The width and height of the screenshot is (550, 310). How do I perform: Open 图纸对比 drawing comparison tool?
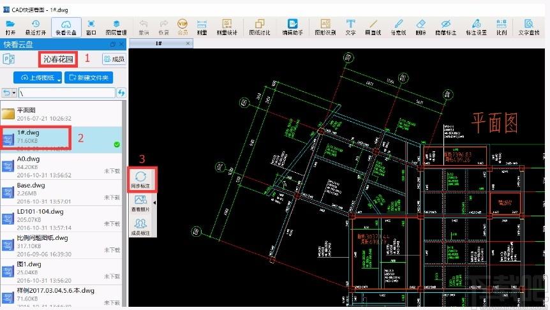click(260, 27)
